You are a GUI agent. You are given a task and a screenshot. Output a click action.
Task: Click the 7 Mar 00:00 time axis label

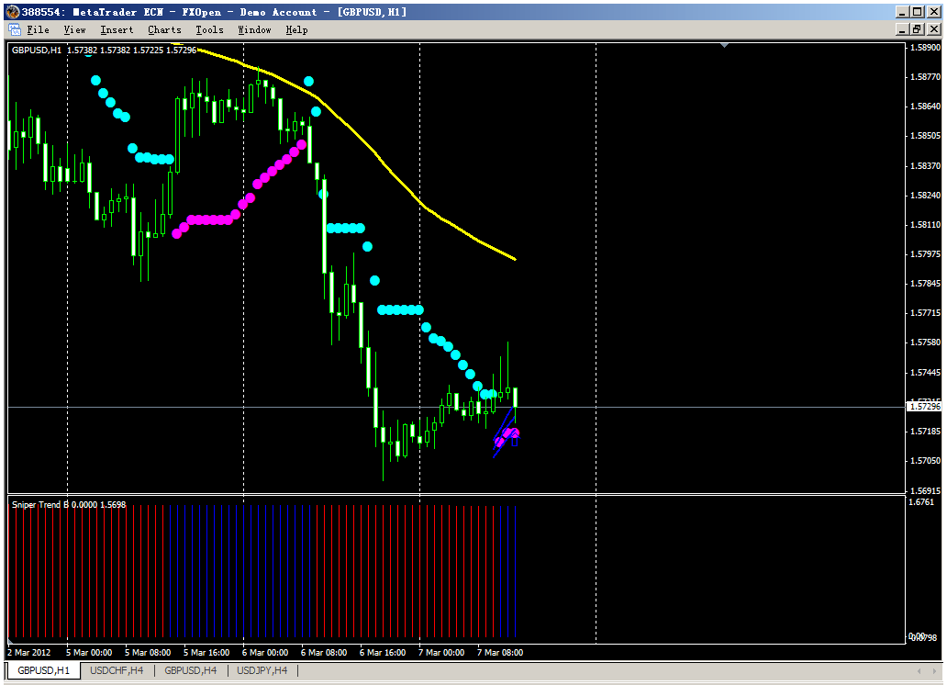[441, 653]
